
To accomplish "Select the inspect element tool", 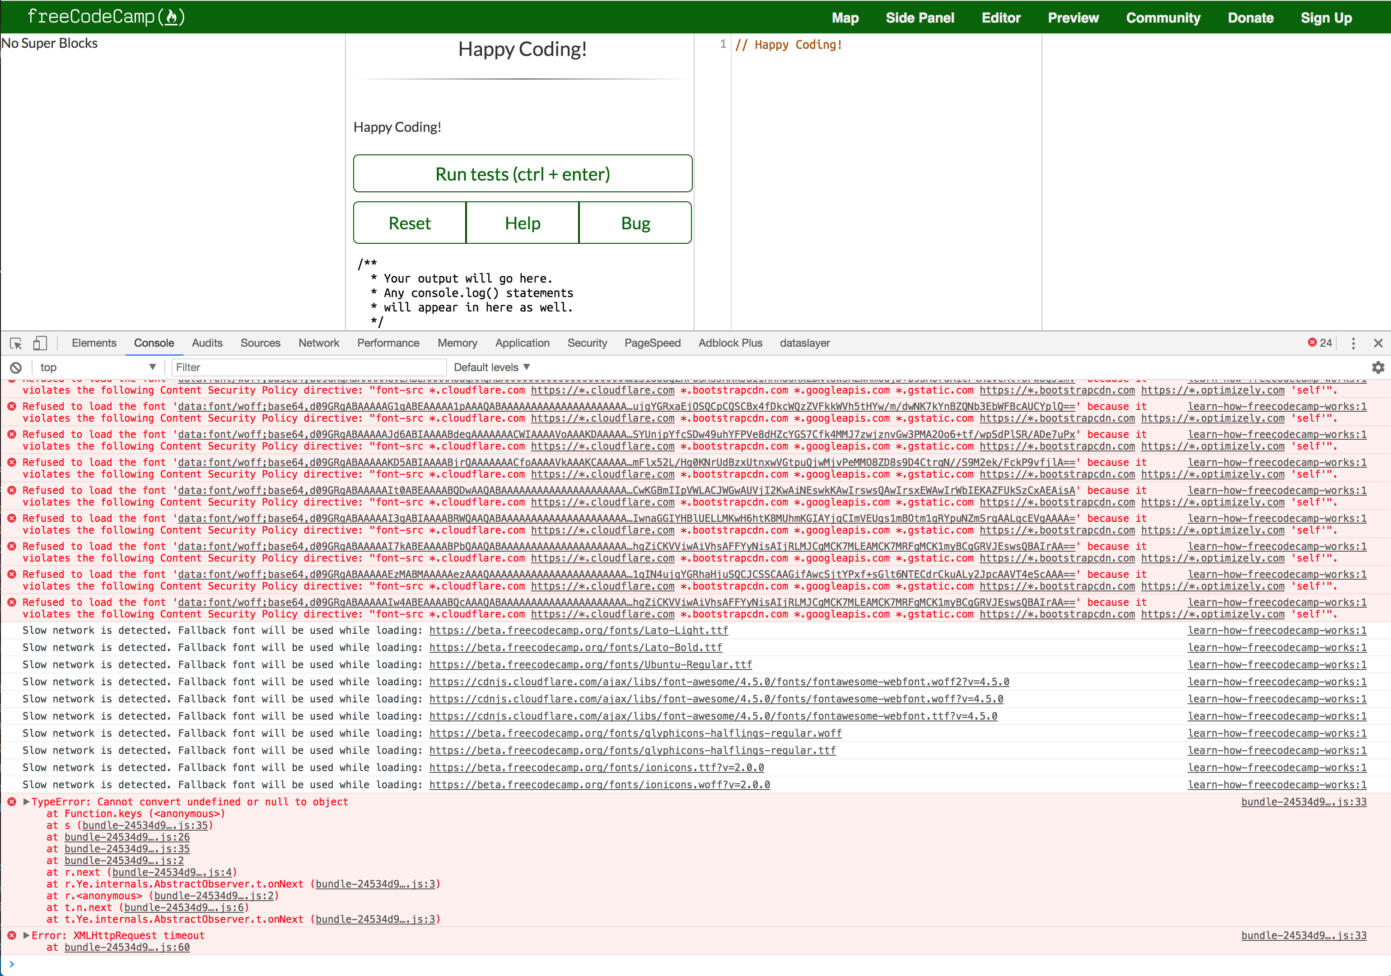I will click(16, 343).
